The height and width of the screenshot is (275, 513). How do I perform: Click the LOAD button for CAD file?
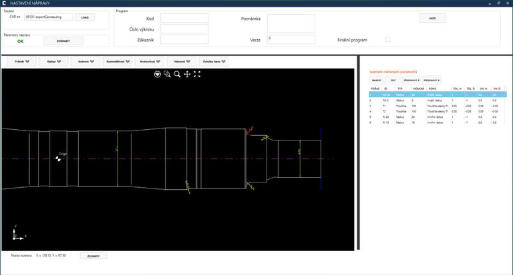(x=84, y=17)
